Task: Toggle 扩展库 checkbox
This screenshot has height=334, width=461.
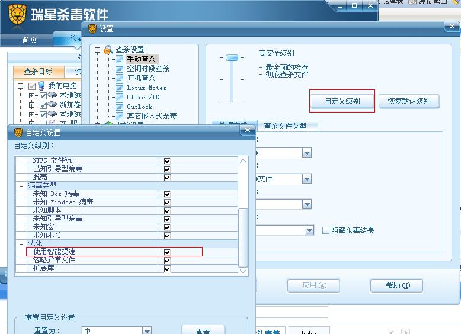Action: click(x=167, y=269)
